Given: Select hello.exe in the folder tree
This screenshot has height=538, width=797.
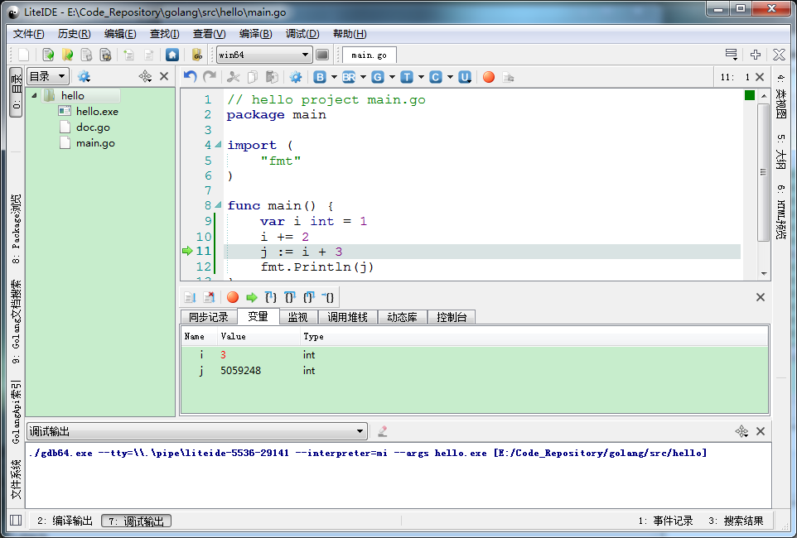Looking at the screenshot, I should tap(97, 111).
